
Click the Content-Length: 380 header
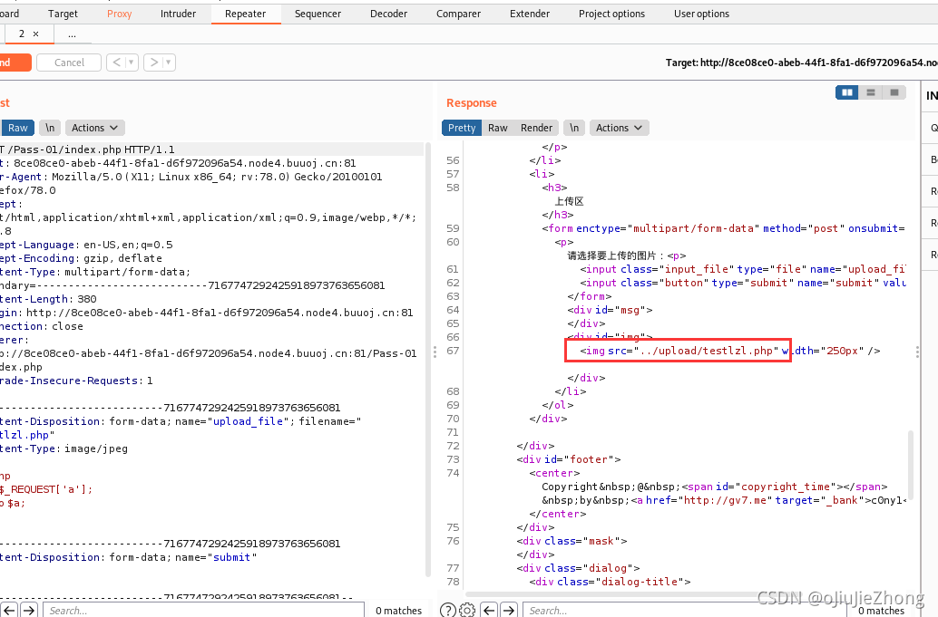coord(48,299)
